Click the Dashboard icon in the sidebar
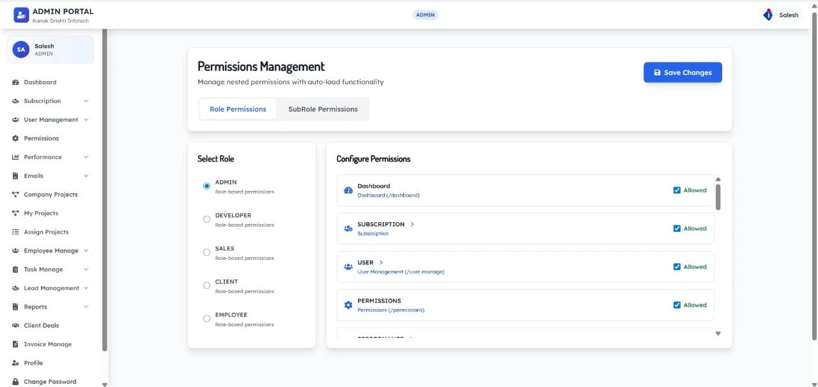This screenshot has width=818, height=387. [x=15, y=82]
